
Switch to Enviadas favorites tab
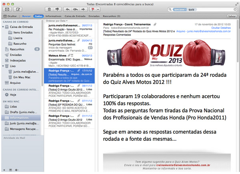[x=94, y=16]
